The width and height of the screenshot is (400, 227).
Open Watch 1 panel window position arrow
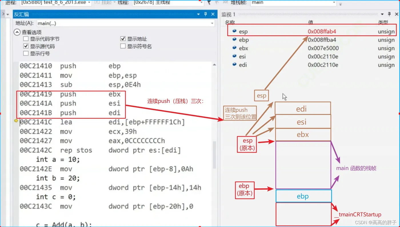click(x=383, y=14)
